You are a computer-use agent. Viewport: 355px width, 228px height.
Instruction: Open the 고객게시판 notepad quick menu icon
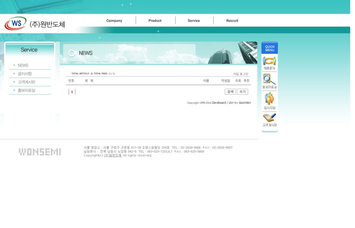[269, 118]
